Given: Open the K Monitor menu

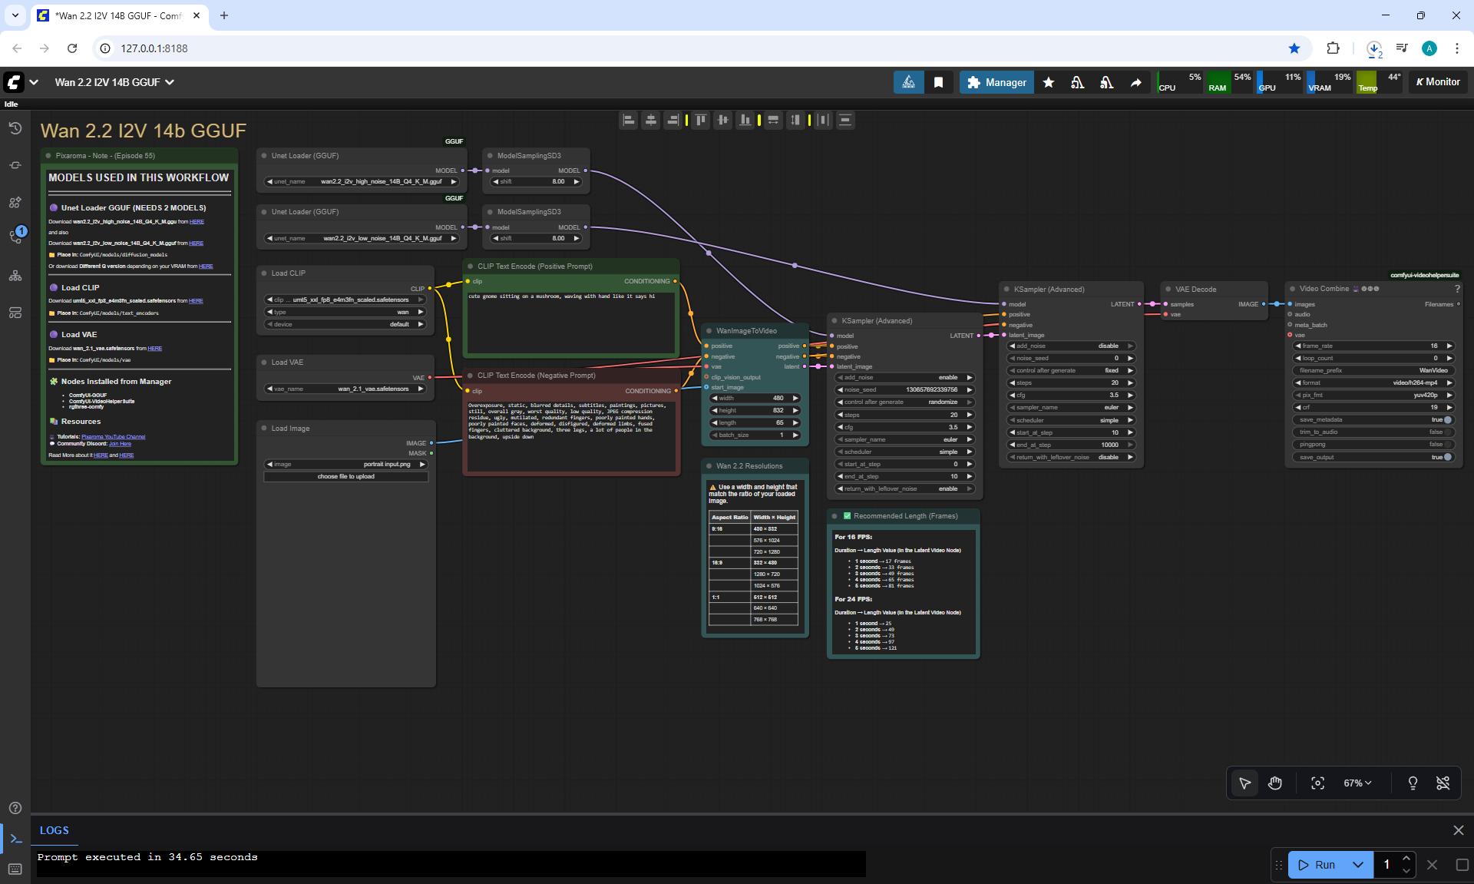Looking at the screenshot, I should point(1438,82).
